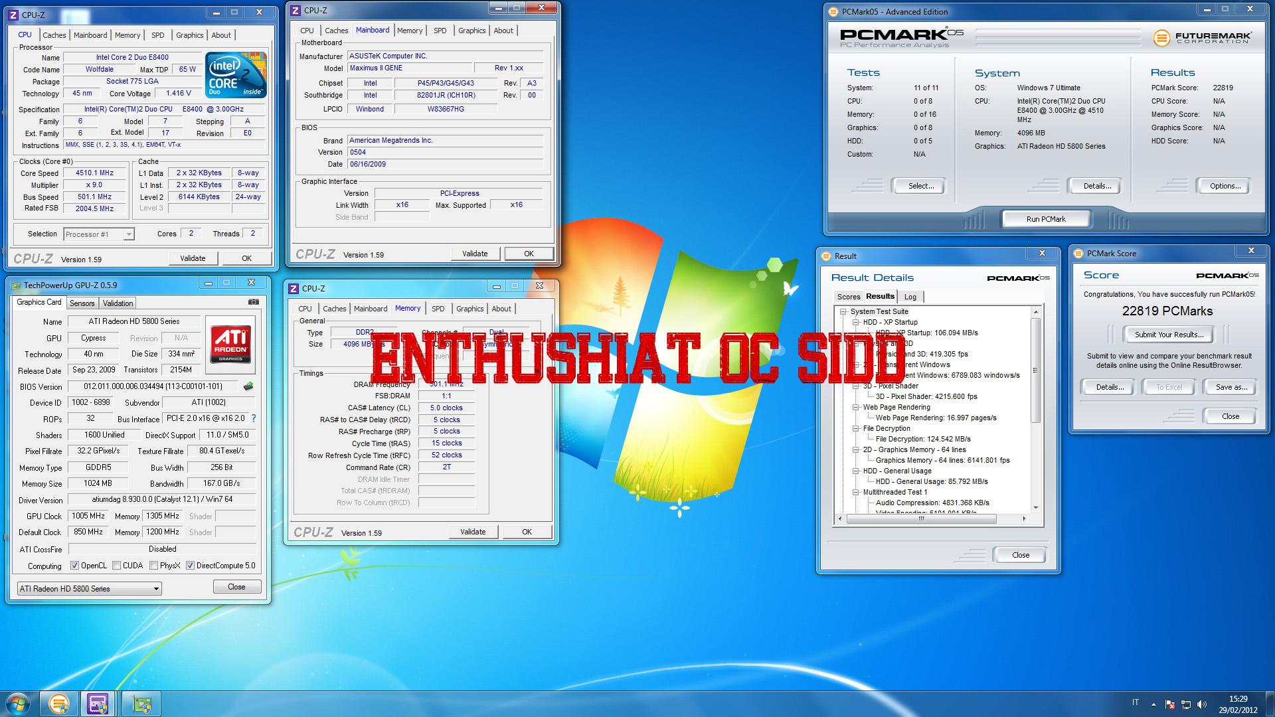Open the Processor #1 selection dropdown
This screenshot has width=1275, height=717.
click(99, 234)
